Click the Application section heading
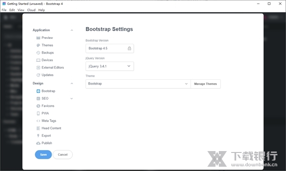 (x=41, y=30)
